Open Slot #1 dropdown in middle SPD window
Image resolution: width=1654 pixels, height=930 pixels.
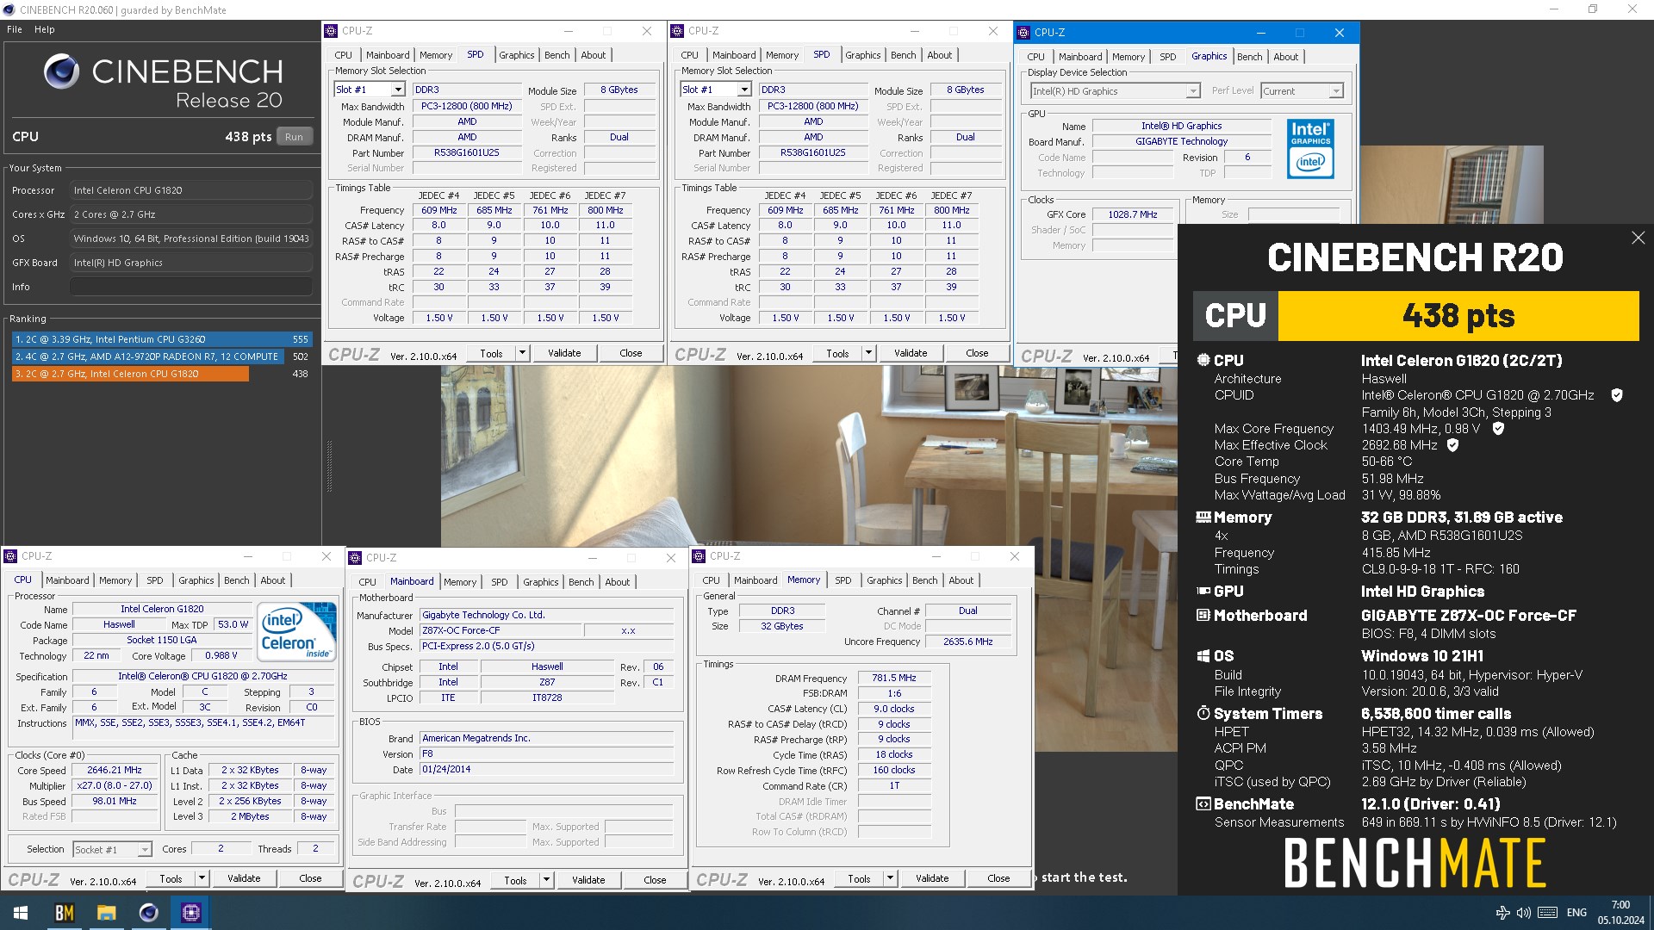pyautogui.click(x=743, y=90)
